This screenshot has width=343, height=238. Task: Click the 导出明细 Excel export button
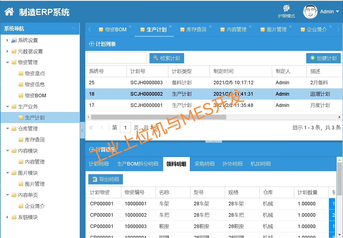click(x=105, y=179)
